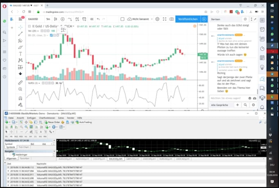Screen dimensions: 279x188
Task: Open the Datei menu in MetaTrader
Action: (x=11, y=118)
